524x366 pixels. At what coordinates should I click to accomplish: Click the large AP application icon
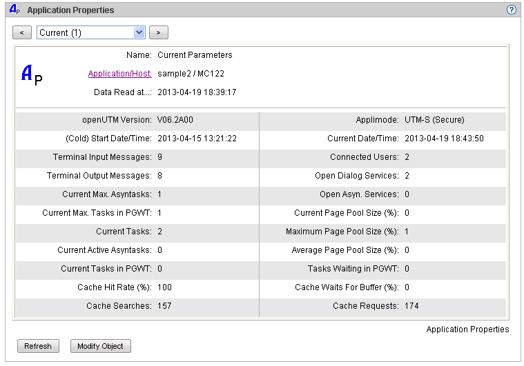tap(32, 74)
